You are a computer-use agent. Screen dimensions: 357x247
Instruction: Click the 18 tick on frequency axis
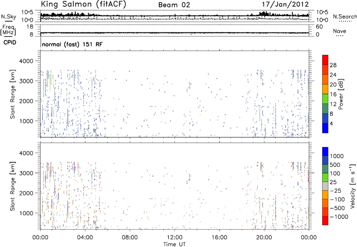click(30, 27)
